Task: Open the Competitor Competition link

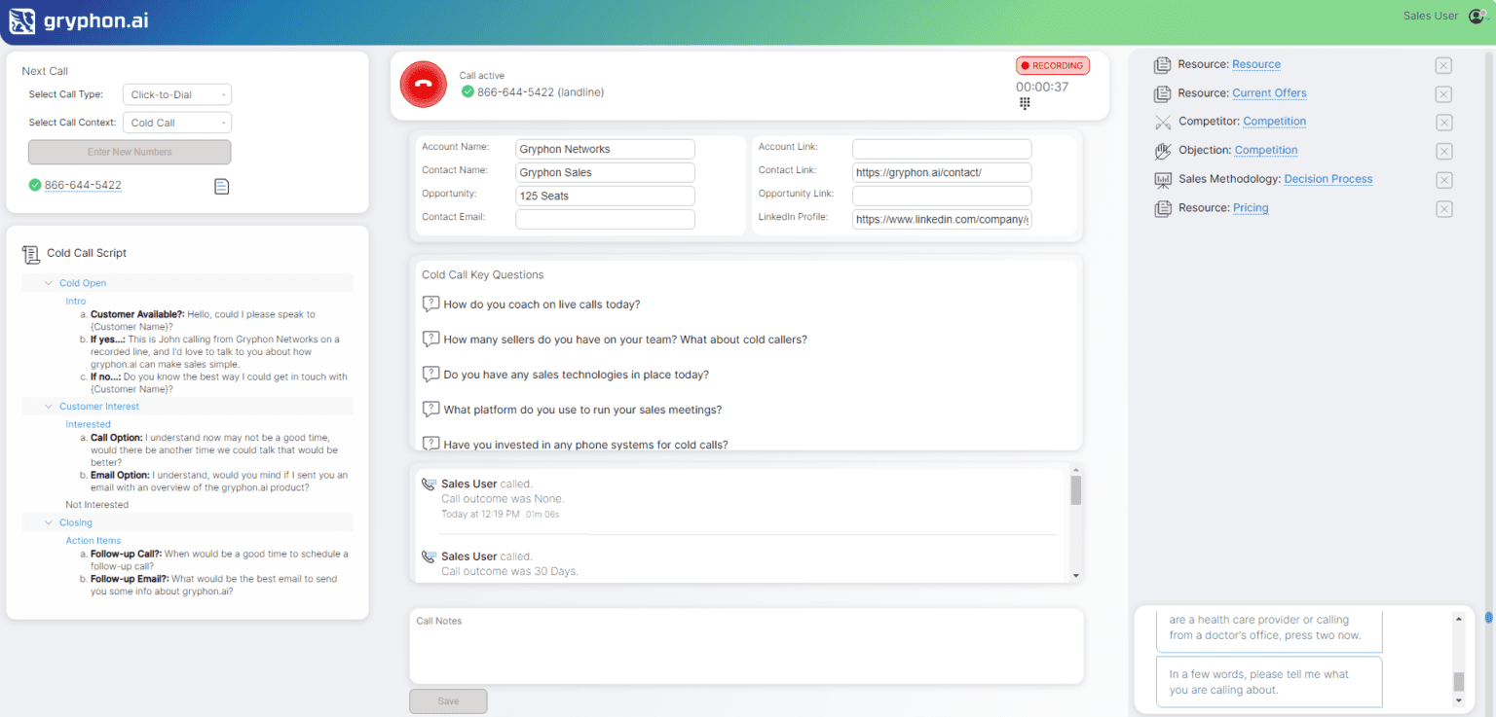Action: point(1275,122)
